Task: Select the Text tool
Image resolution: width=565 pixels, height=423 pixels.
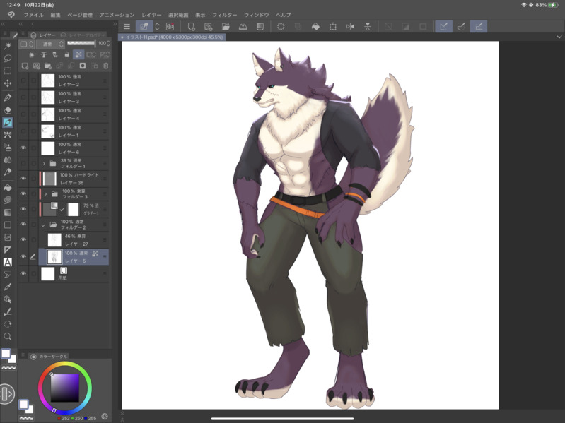Action: point(8,262)
